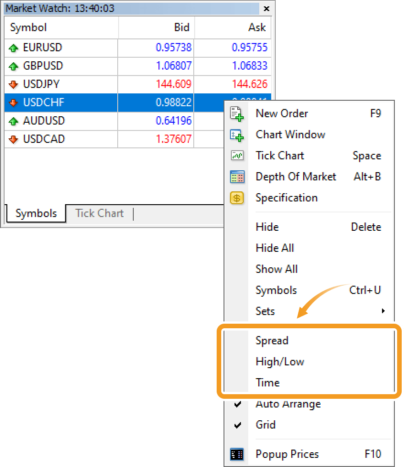The width and height of the screenshot is (404, 467).
Task: Show the Time column
Action: [x=268, y=383]
